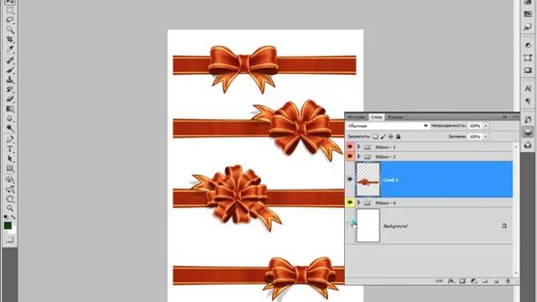537x302 pixels.
Task: Open the opacity slider arrow
Action: pyautogui.click(x=486, y=126)
